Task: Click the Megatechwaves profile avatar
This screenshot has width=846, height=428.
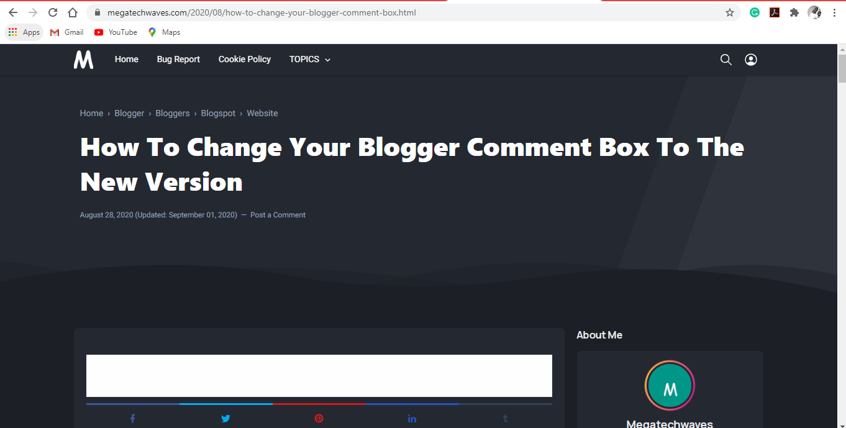Action: point(670,386)
